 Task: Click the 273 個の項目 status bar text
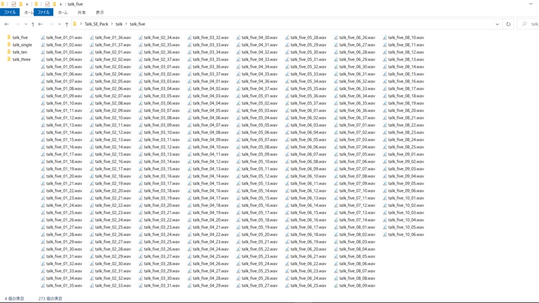pos(50,299)
